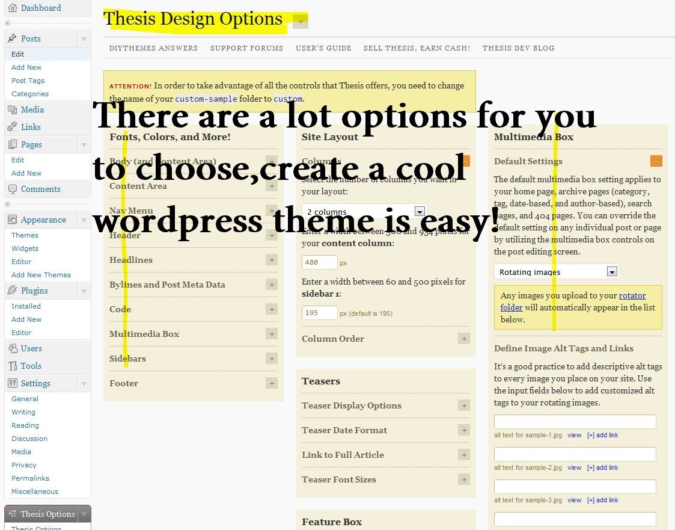Screen dimensions: 675x530
Task: Click plus button beside Thesis Design Options title
Action: [x=301, y=22]
